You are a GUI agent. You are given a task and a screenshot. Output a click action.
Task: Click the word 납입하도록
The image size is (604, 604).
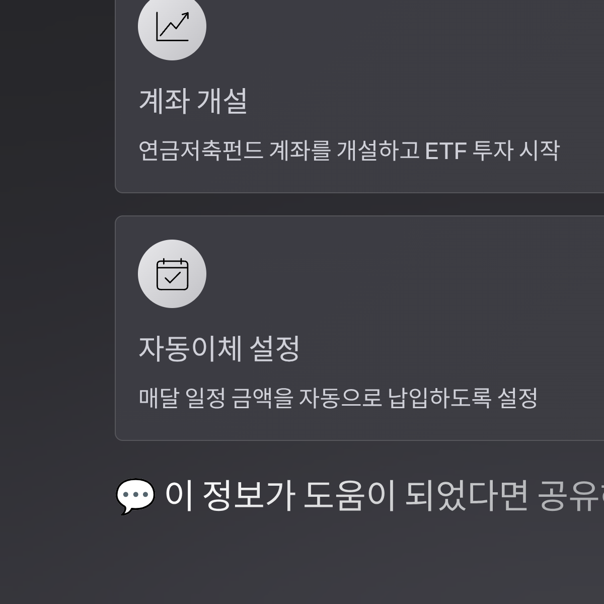(x=440, y=398)
